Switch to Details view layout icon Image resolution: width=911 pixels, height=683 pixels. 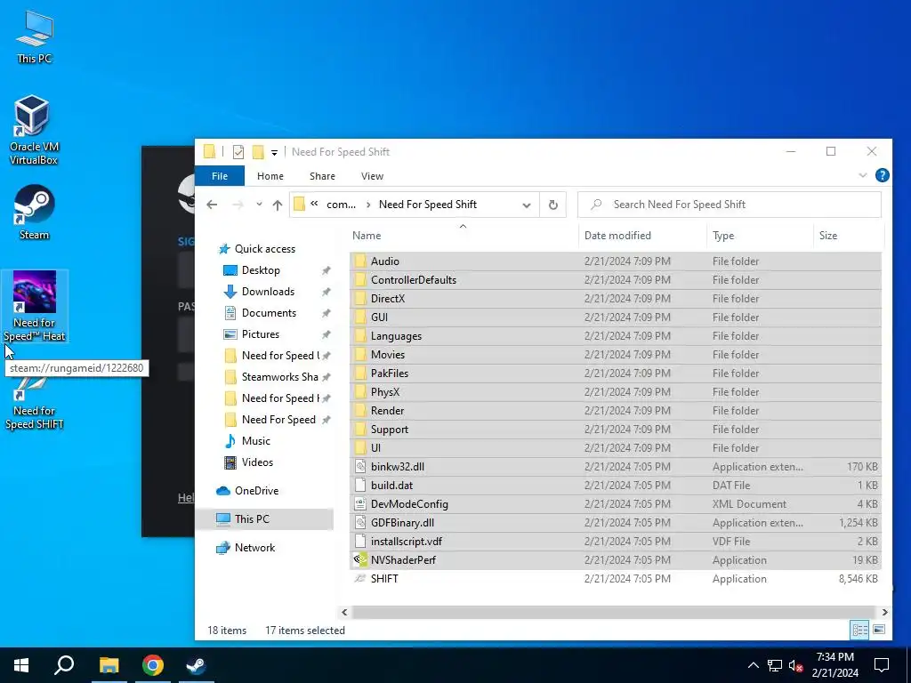coord(860,630)
